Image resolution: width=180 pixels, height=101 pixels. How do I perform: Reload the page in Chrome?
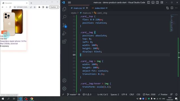(10, 7)
